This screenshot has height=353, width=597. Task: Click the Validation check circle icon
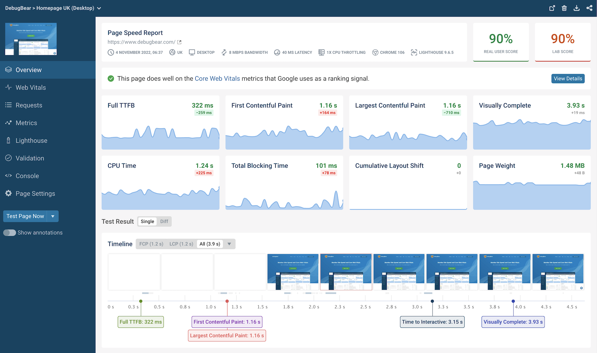[x=8, y=158]
